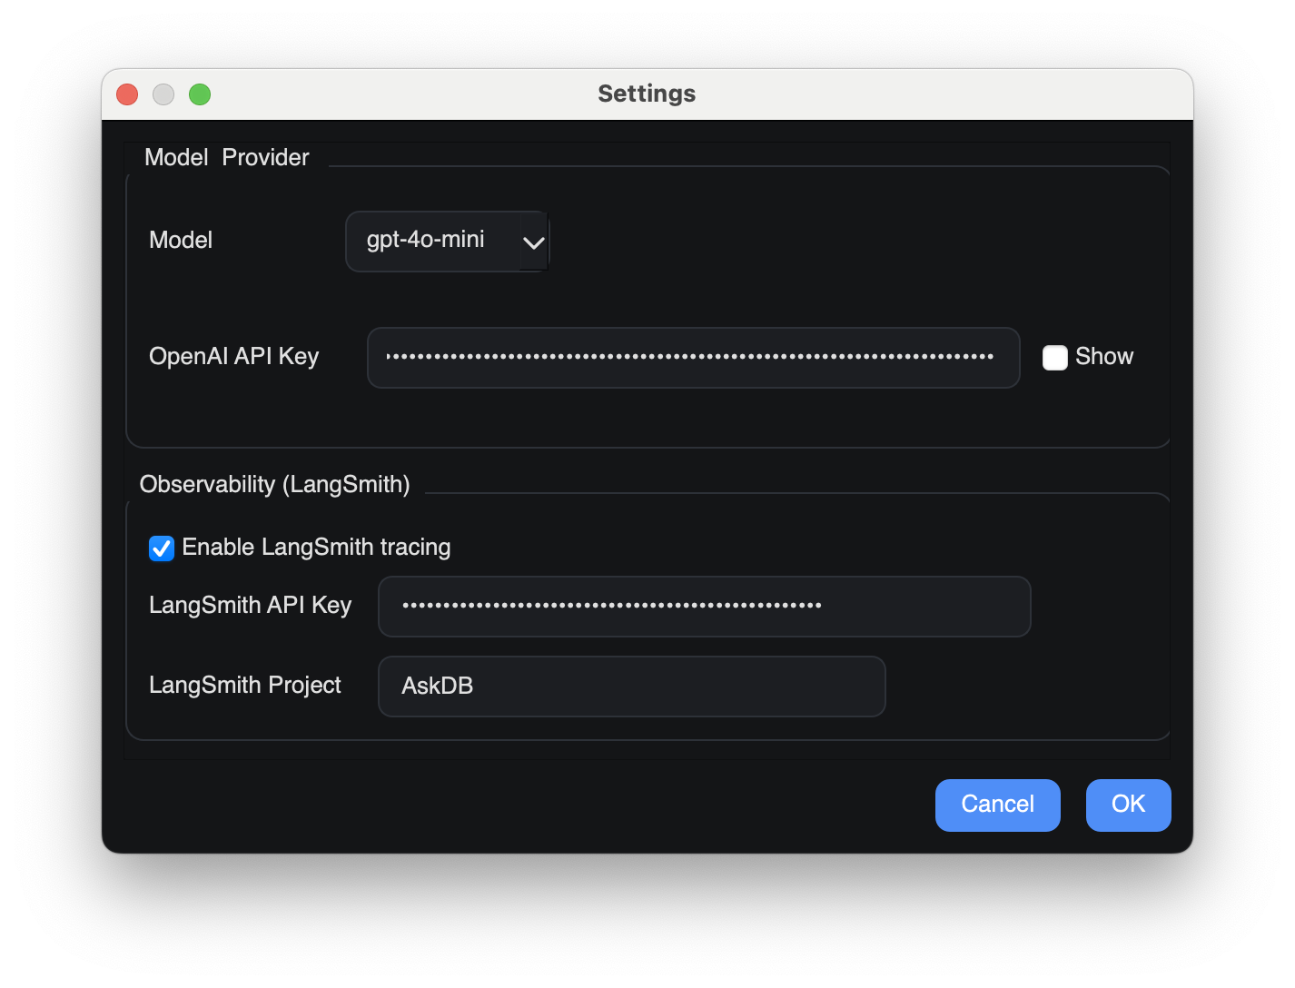The width and height of the screenshot is (1295, 988).
Task: Check the Show box to reveal API key
Action: [1054, 358]
